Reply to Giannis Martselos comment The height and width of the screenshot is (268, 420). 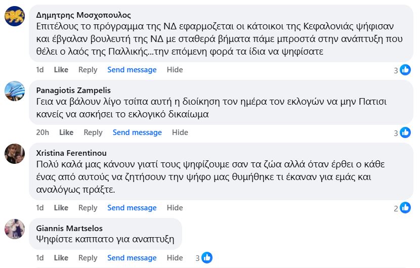tap(88, 258)
